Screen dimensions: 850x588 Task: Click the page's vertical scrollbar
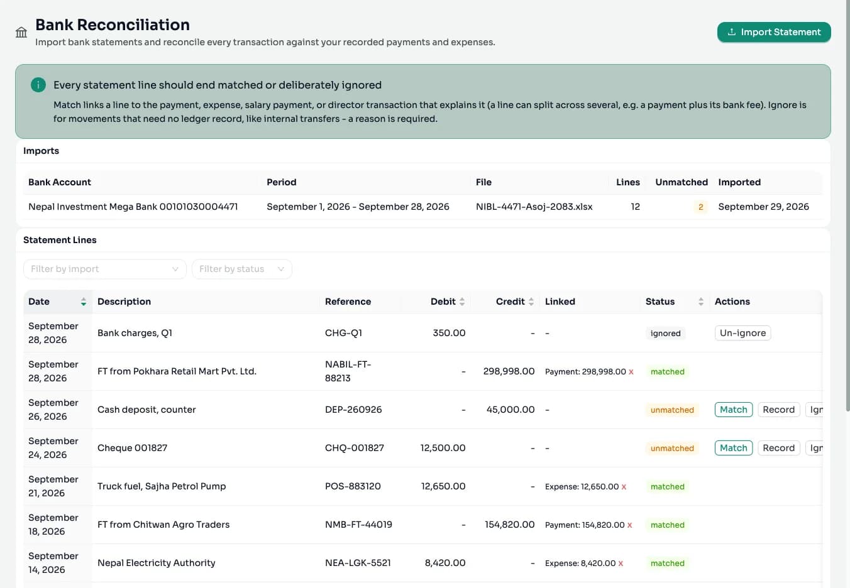pos(847,207)
